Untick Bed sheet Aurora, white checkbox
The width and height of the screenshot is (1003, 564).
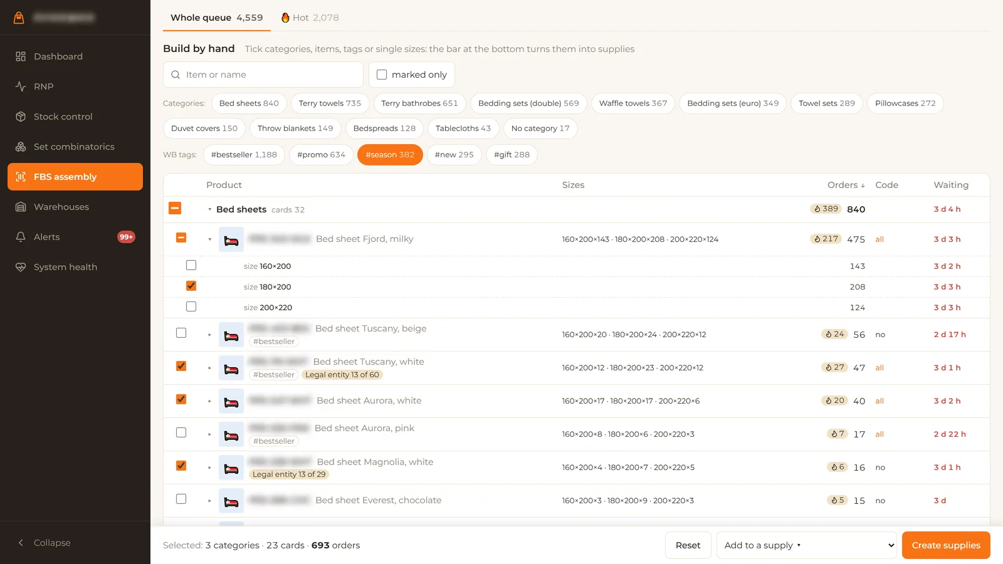click(x=181, y=399)
